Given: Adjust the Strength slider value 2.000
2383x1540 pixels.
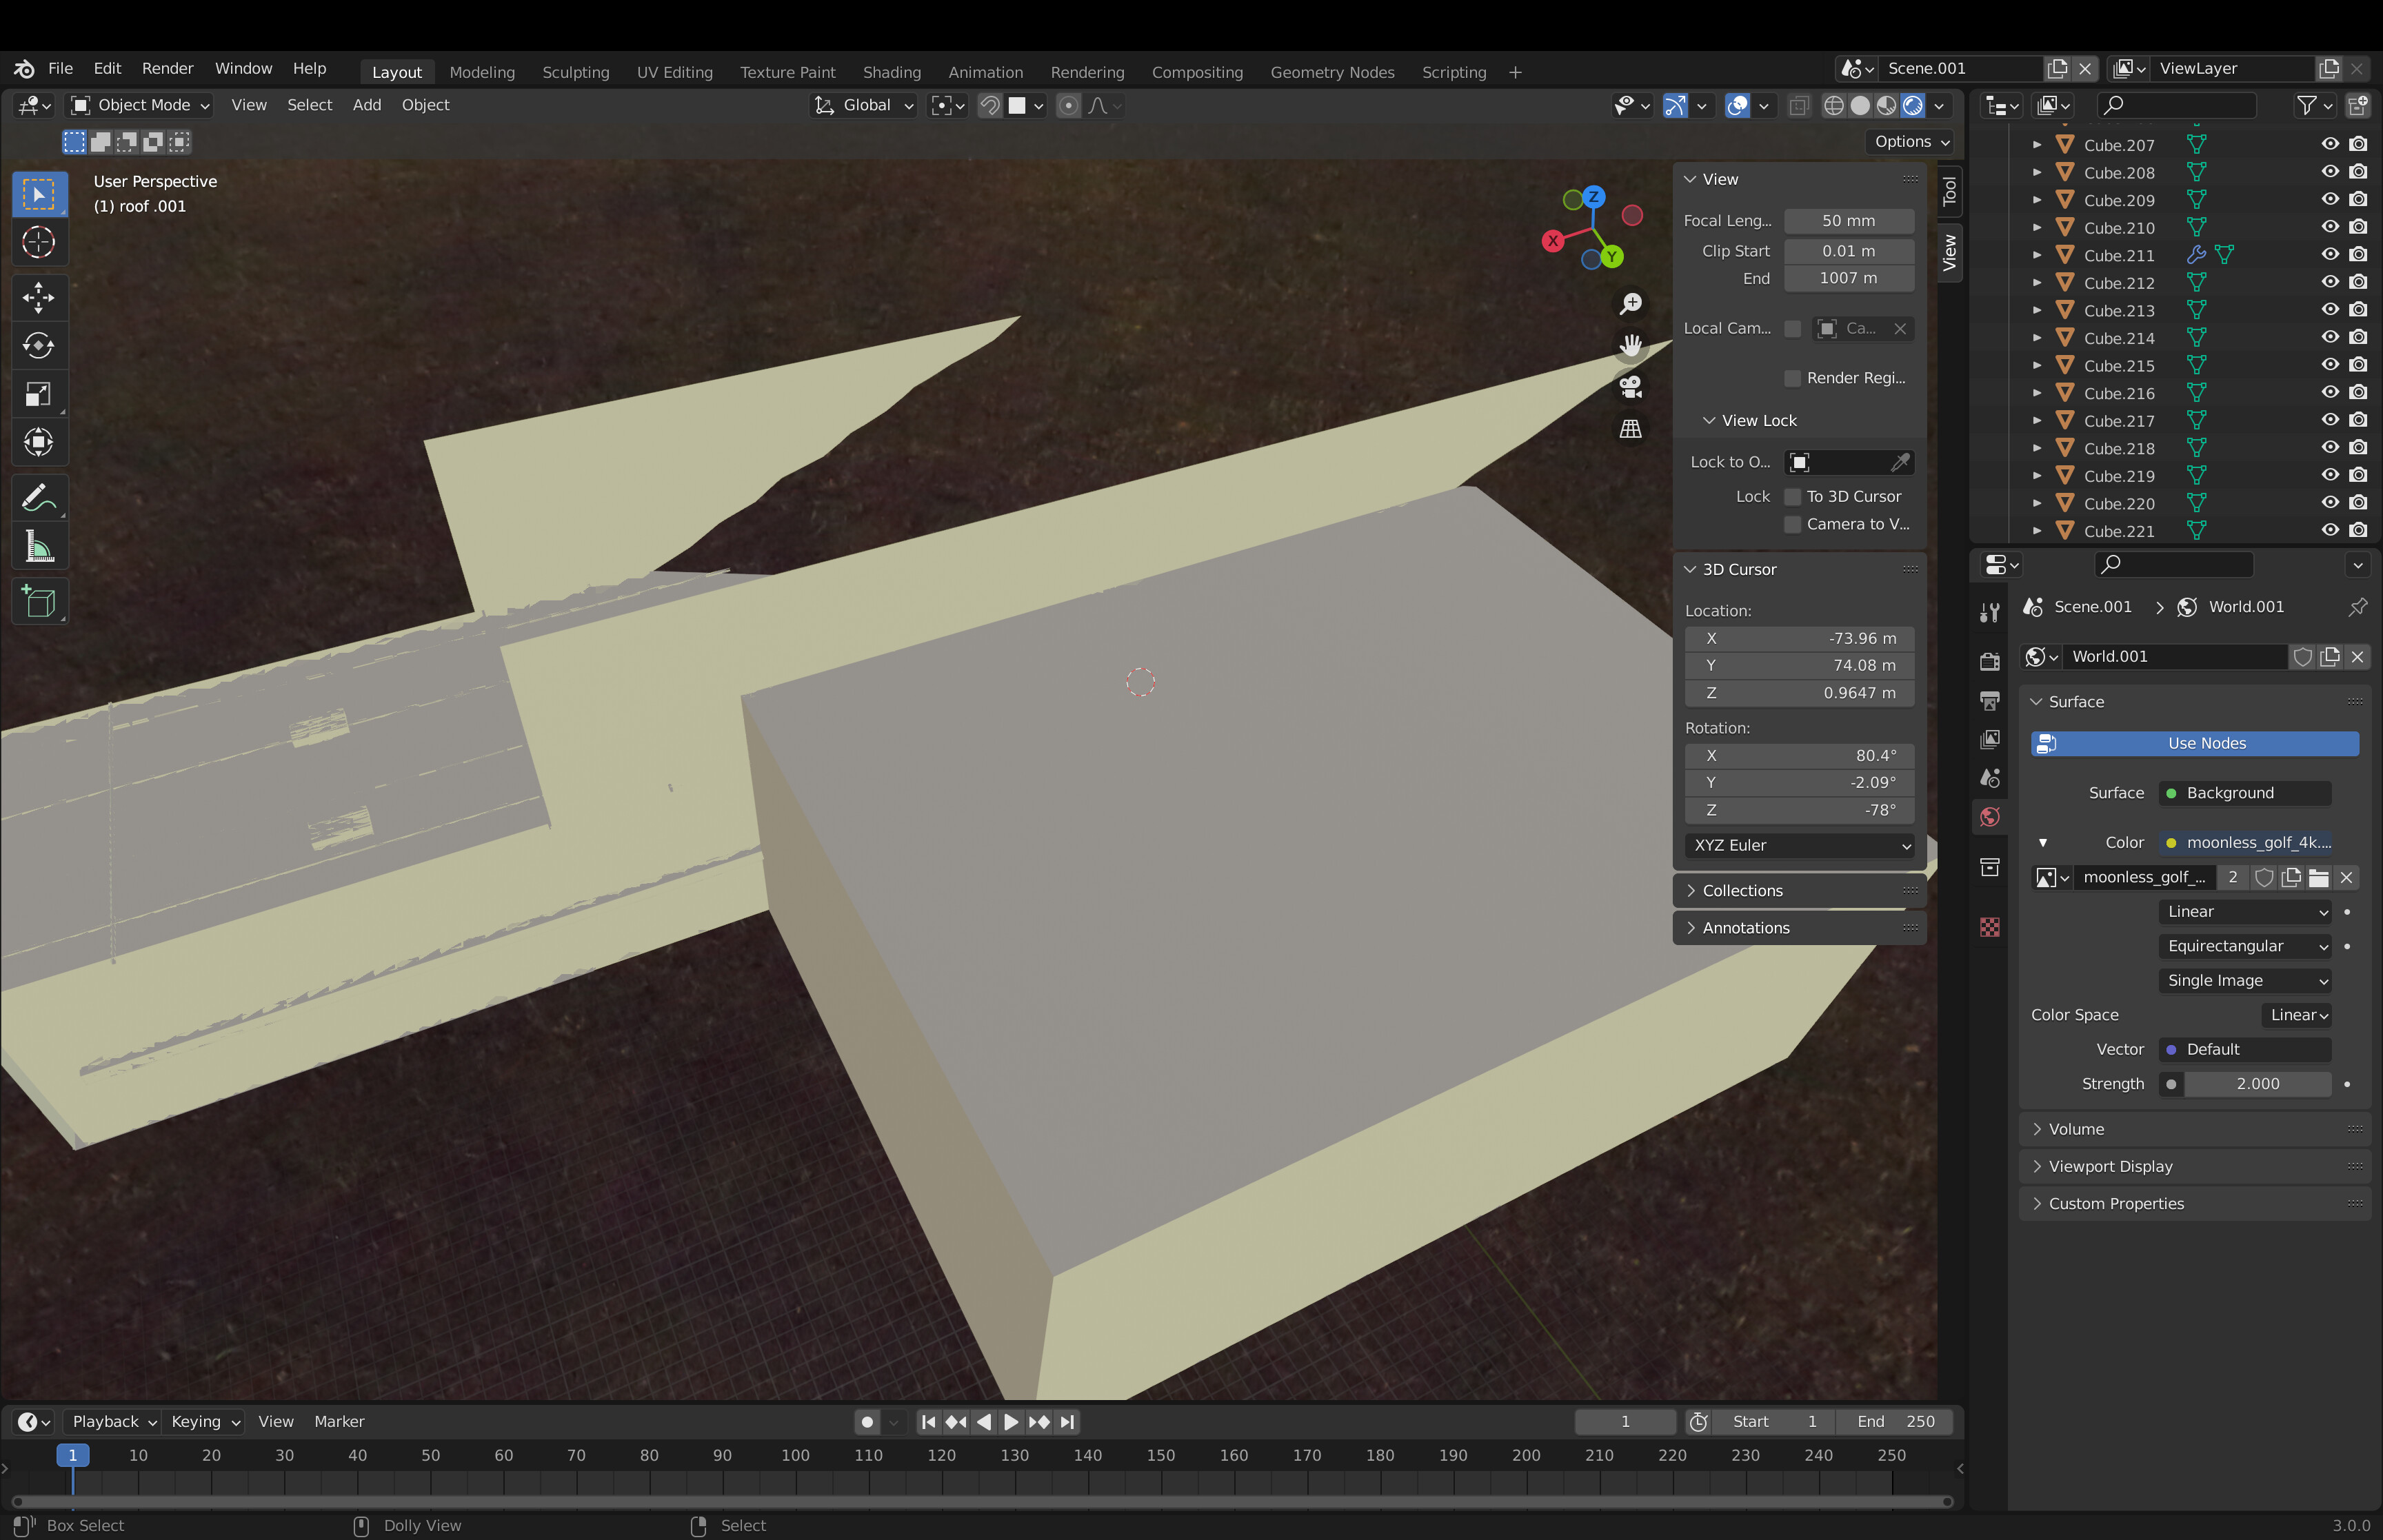Looking at the screenshot, I should click(2257, 1084).
